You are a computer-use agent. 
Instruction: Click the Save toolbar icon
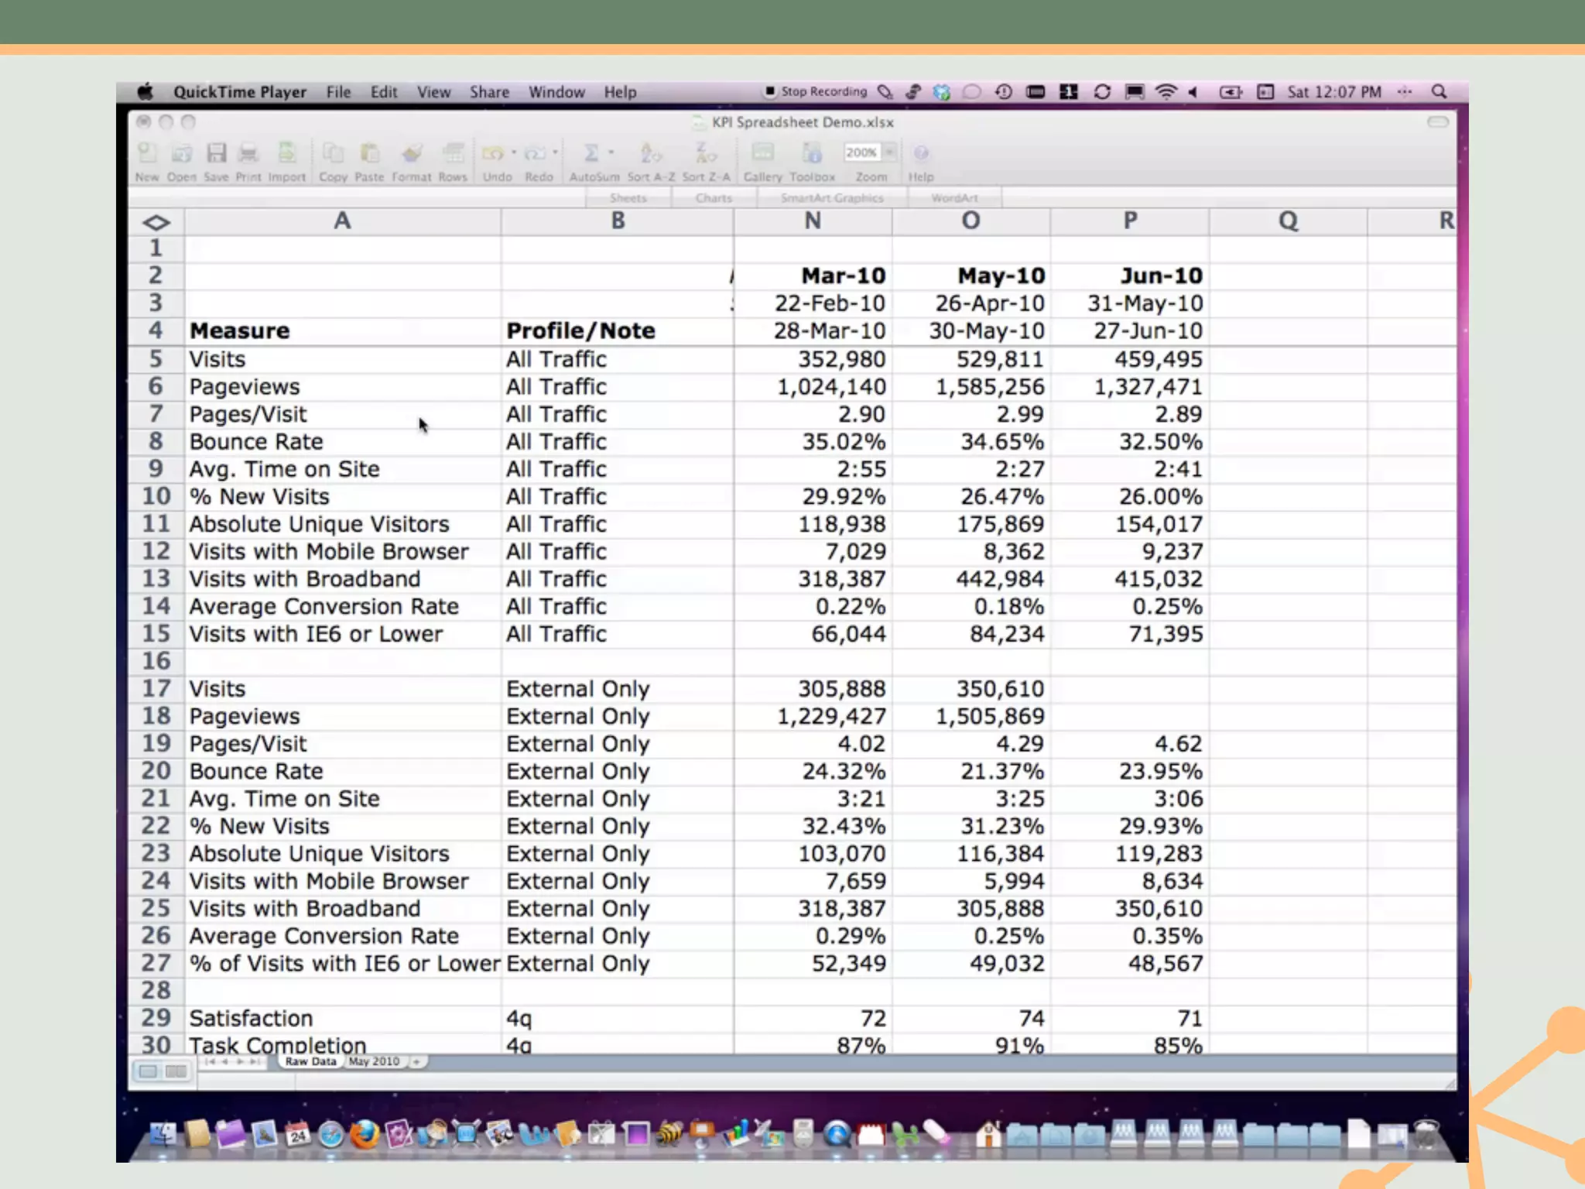coord(216,153)
